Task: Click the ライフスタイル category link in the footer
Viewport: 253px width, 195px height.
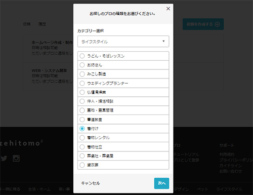Action: [x=229, y=189]
